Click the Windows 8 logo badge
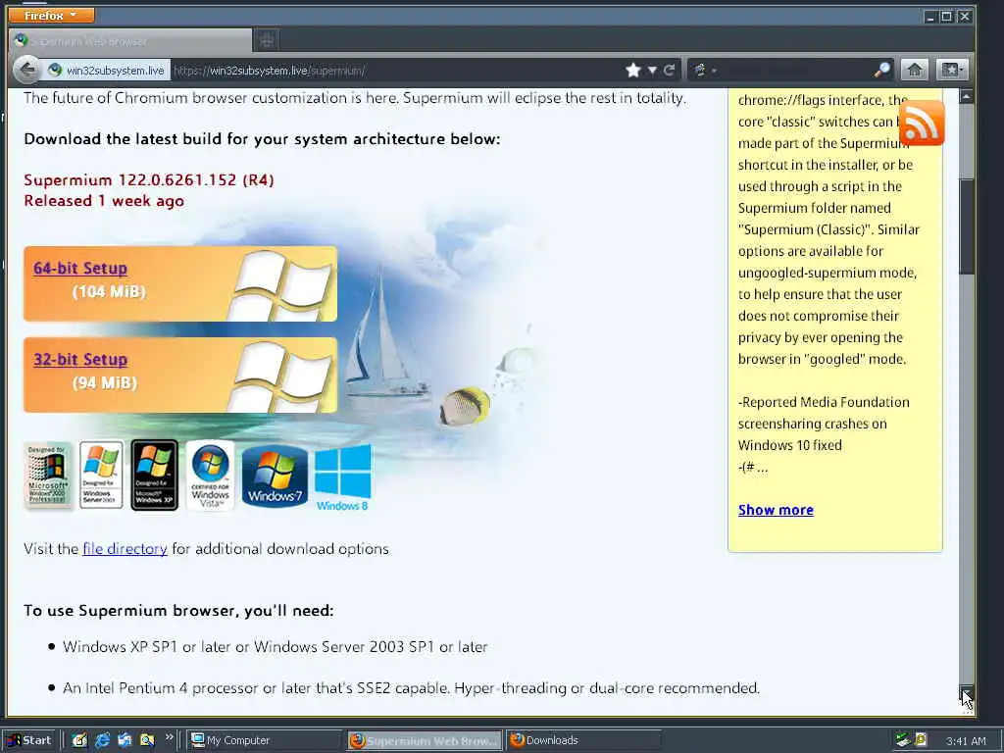This screenshot has height=753, width=1004. point(342,478)
